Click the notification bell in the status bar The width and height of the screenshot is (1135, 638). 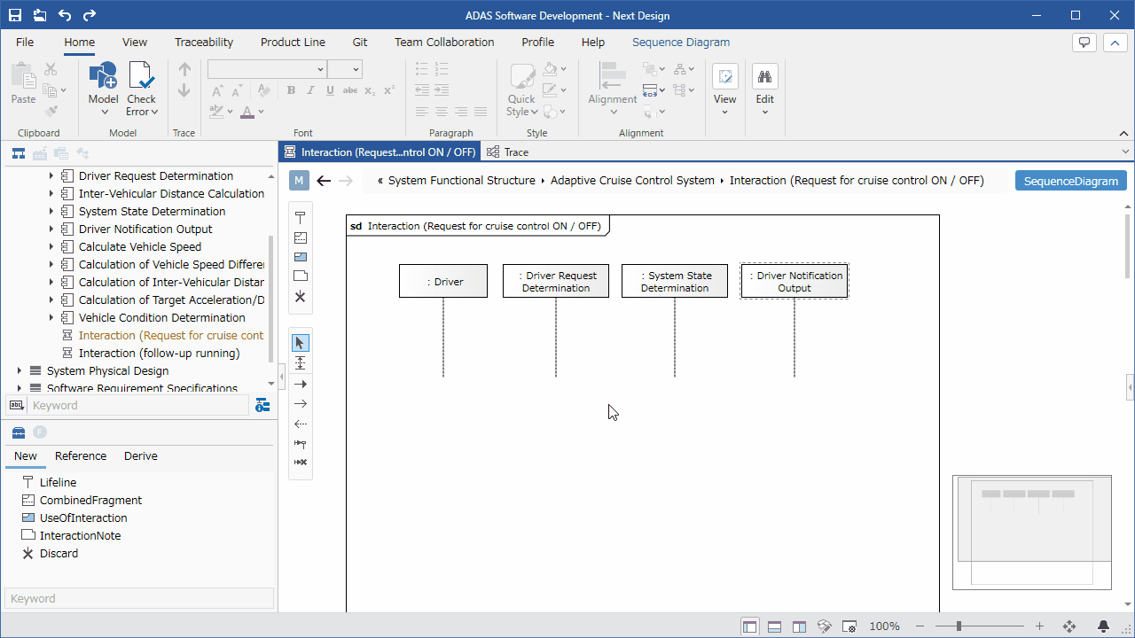1103,626
